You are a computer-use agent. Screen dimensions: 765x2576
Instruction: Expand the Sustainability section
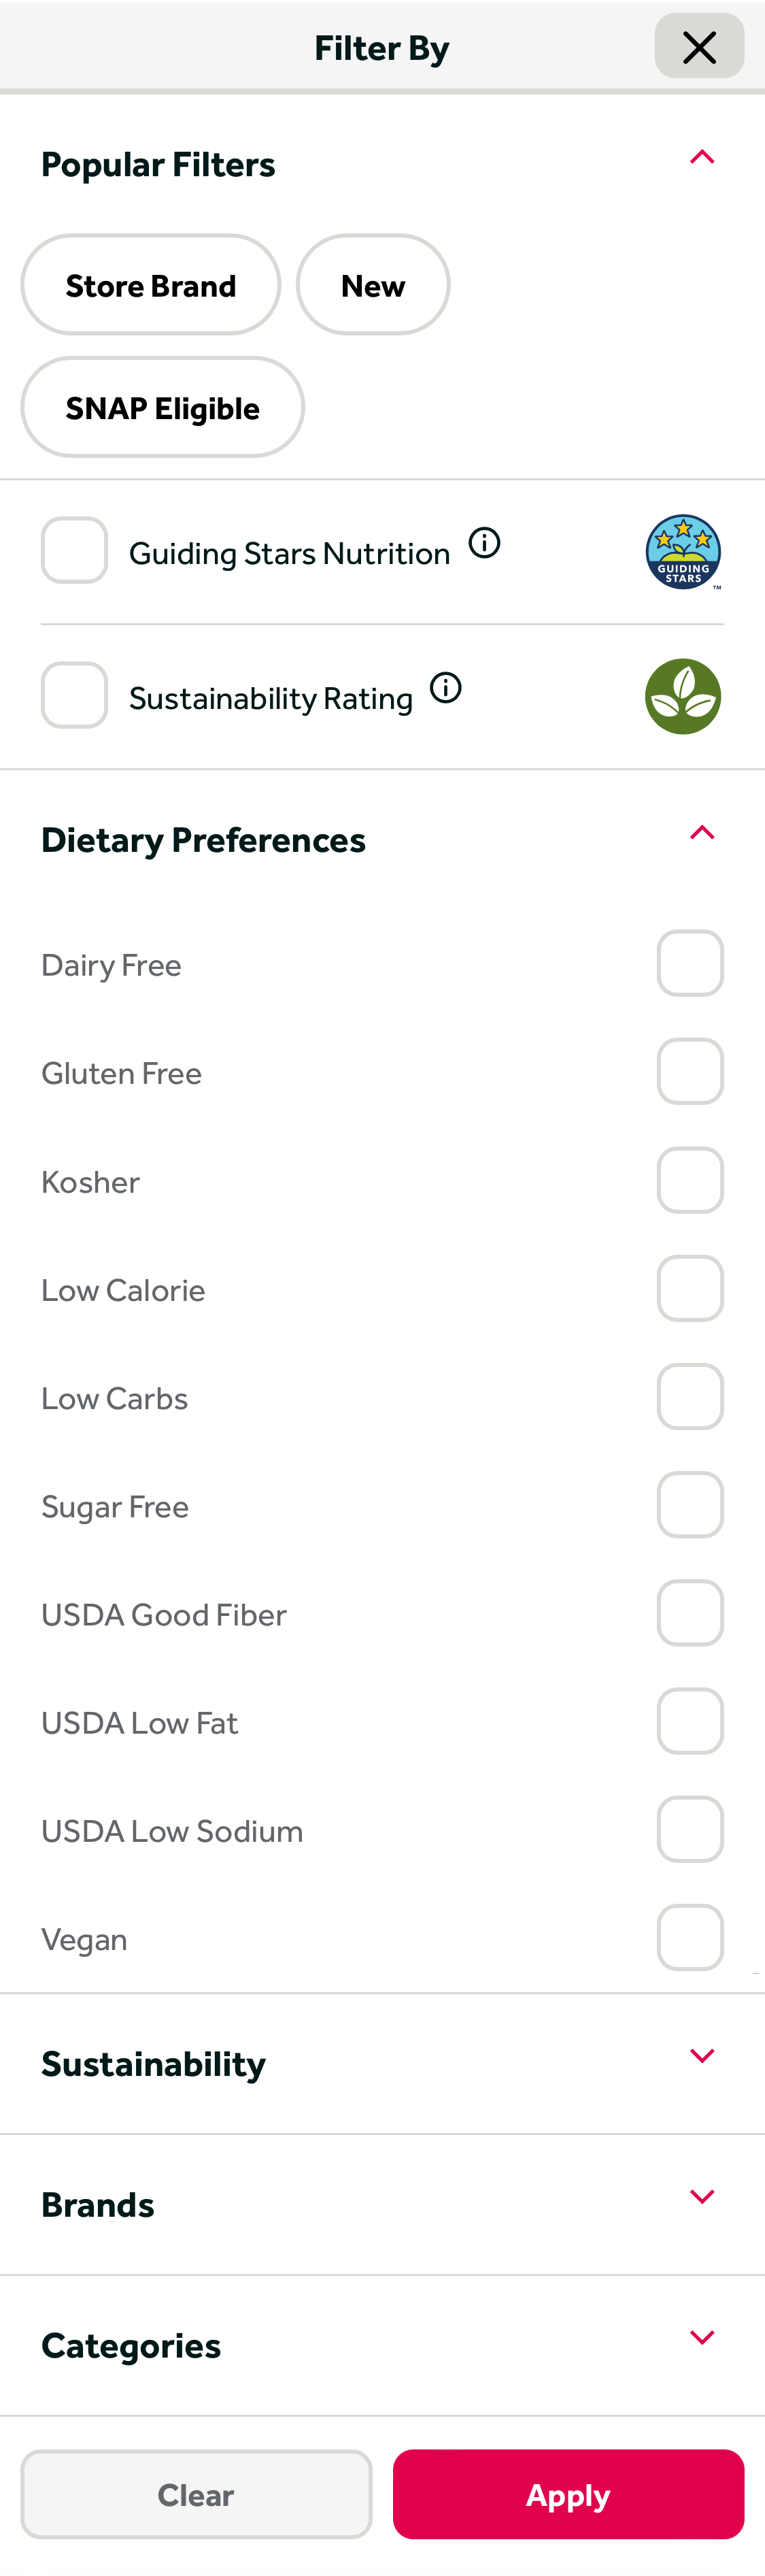pos(702,2055)
